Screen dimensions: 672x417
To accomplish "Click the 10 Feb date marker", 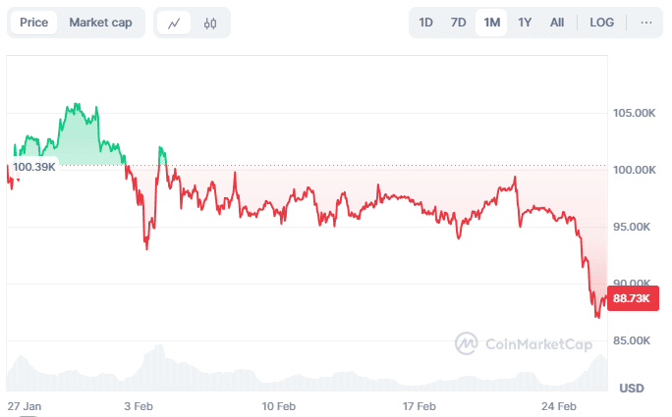I will pyautogui.click(x=279, y=405).
